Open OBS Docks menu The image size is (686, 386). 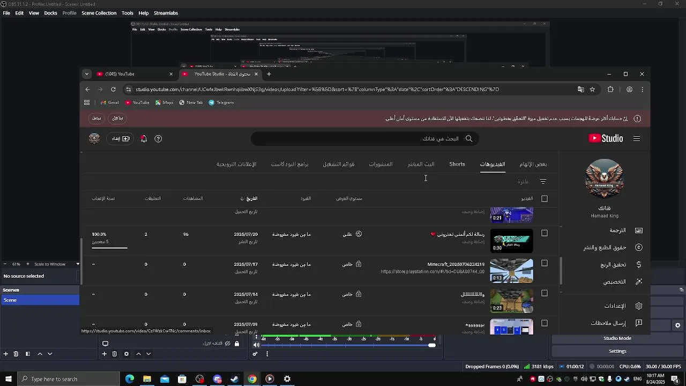[50, 13]
